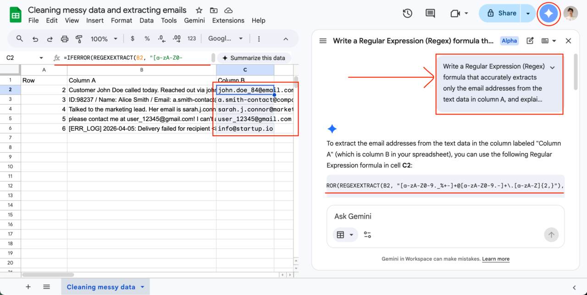Click the document title text

tap(107, 10)
